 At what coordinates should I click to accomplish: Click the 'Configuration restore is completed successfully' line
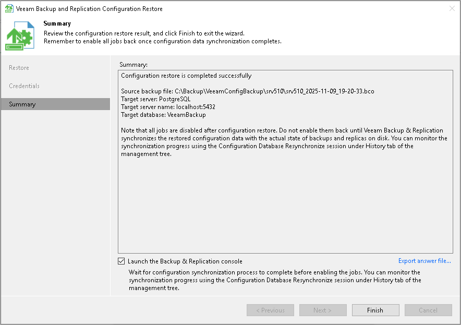click(186, 76)
